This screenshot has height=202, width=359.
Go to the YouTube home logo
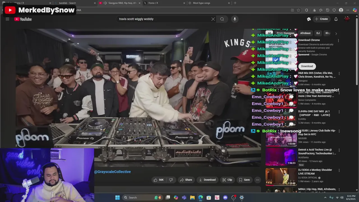coord(23,19)
